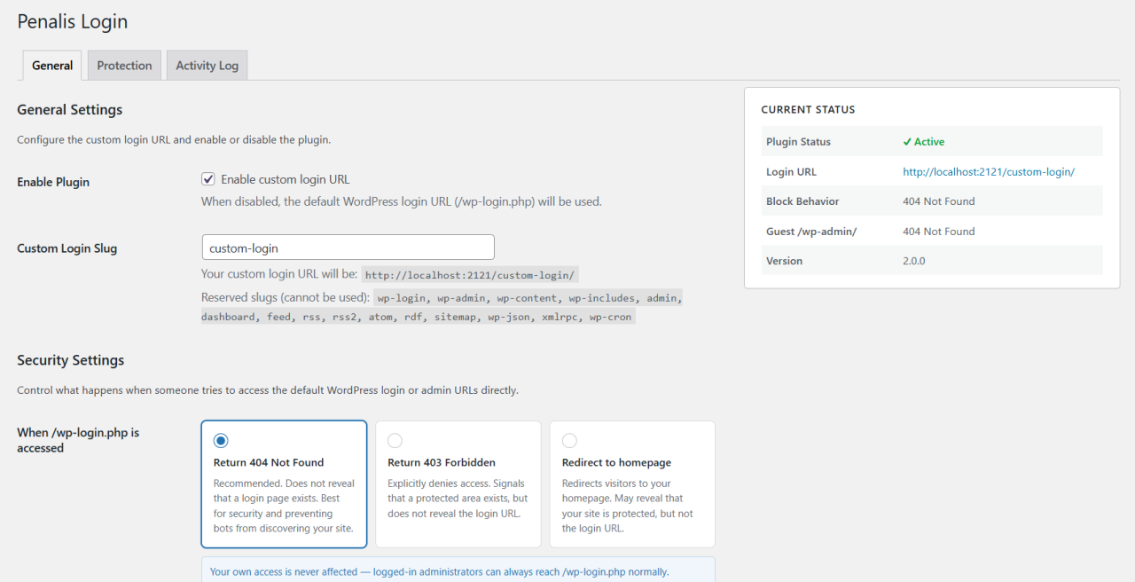The height and width of the screenshot is (582, 1135).
Task: Click the Custom Login Slug input field
Action: pos(348,248)
